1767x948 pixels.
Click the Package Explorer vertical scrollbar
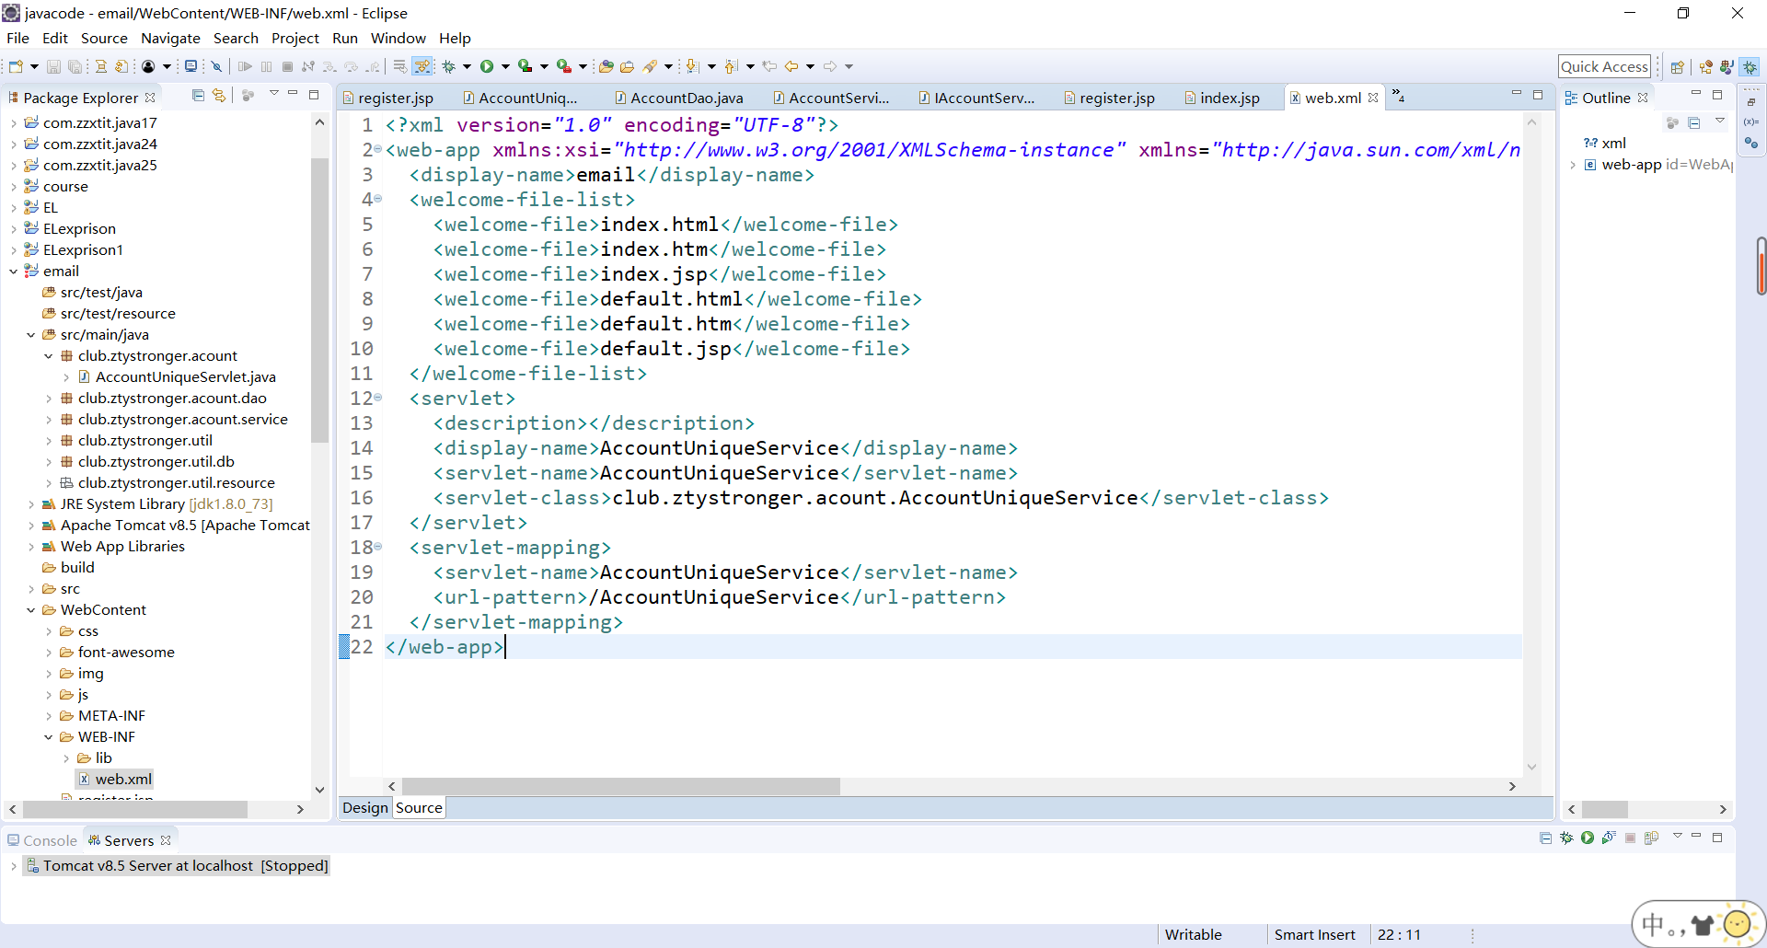[x=319, y=299]
